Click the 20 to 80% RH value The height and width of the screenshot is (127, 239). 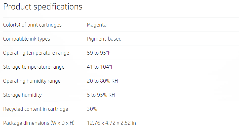(x=102, y=81)
